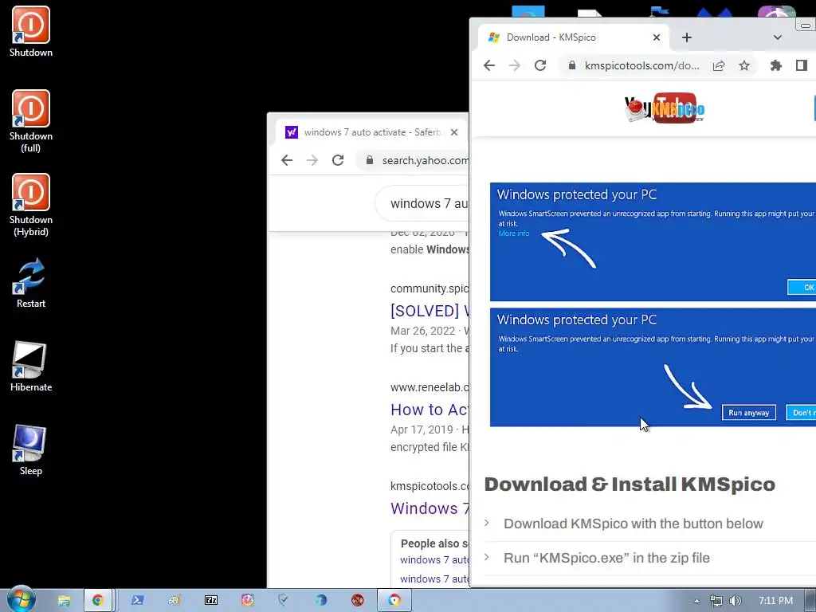Open the pink clock app in taskbar
Viewport: 816px width, 612px height.
[x=247, y=601]
